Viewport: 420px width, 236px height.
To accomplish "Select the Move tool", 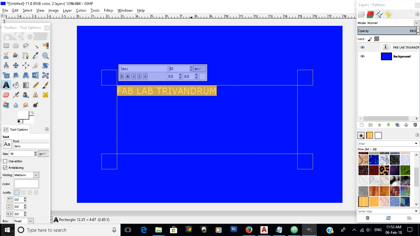I will pyautogui.click(x=16, y=65).
